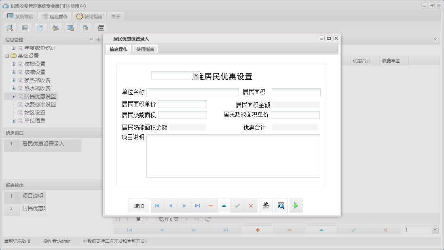
Task: Click the add-record toolbar icon with green plus
Action: pos(85,28)
